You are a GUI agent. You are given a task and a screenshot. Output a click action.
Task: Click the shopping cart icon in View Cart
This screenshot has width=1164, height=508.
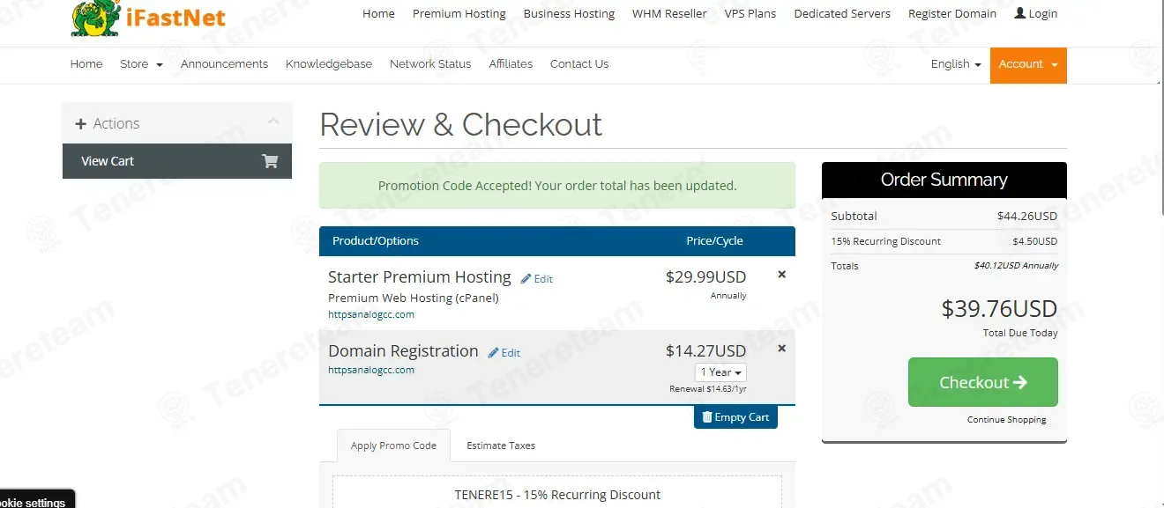coord(270,161)
